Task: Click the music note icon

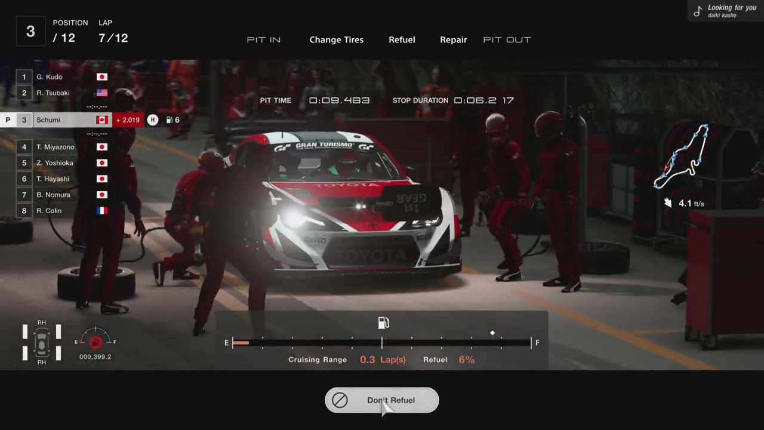Action: pos(698,11)
